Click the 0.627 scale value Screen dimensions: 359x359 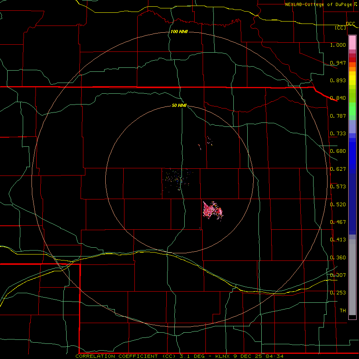[x=338, y=169]
